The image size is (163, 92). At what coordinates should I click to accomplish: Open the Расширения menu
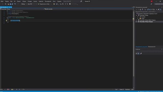click(48, 1)
